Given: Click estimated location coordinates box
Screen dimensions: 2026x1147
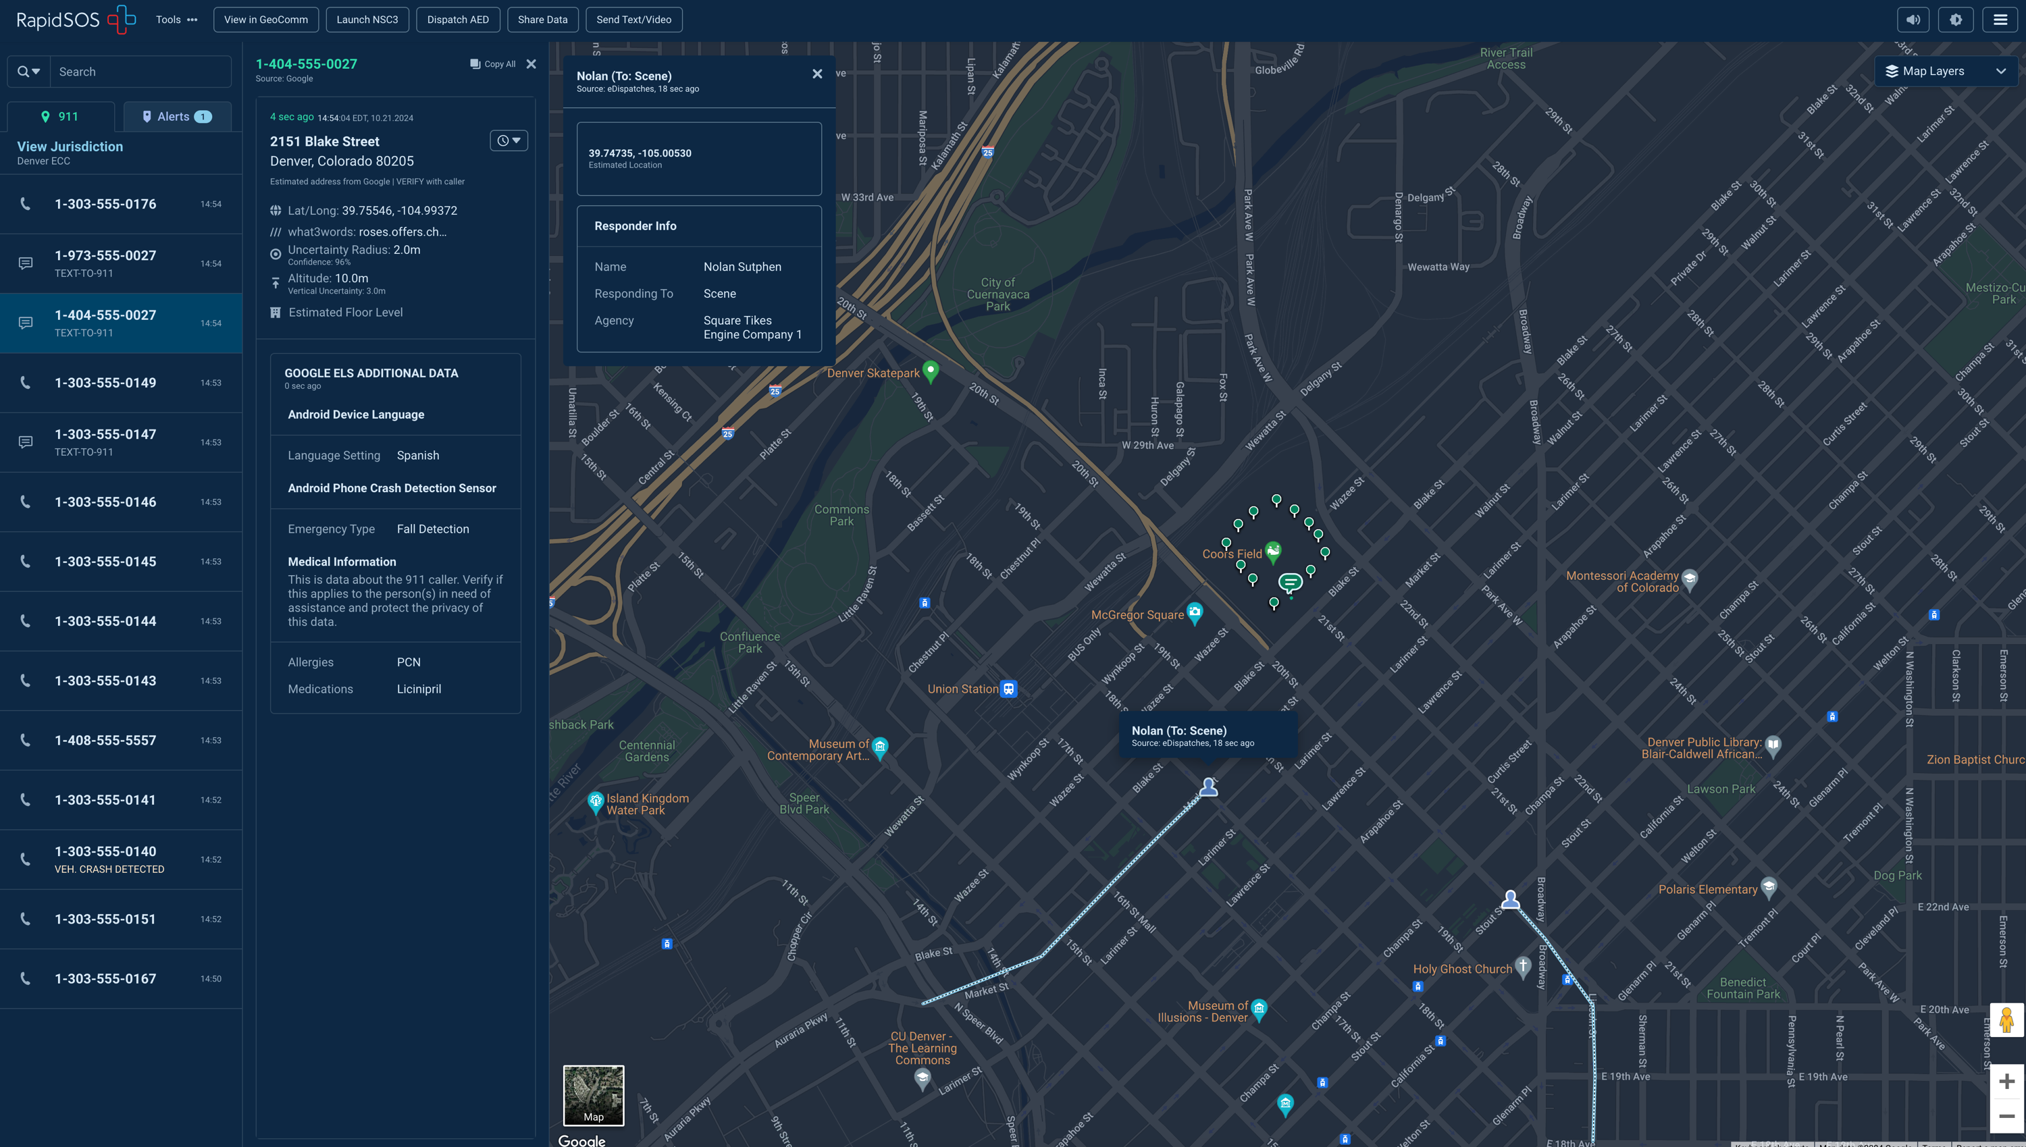Looking at the screenshot, I should point(699,159).
